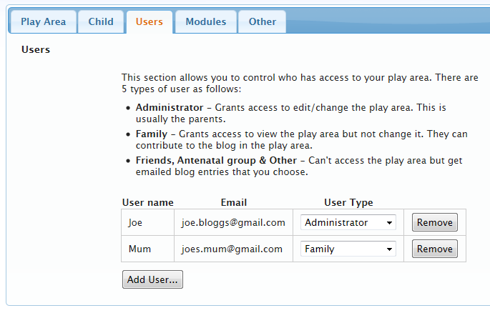Viewport: 490px width, 313px height.
Task: Expand Joe's Administrator user type dropdown
Action: [348, 222]
